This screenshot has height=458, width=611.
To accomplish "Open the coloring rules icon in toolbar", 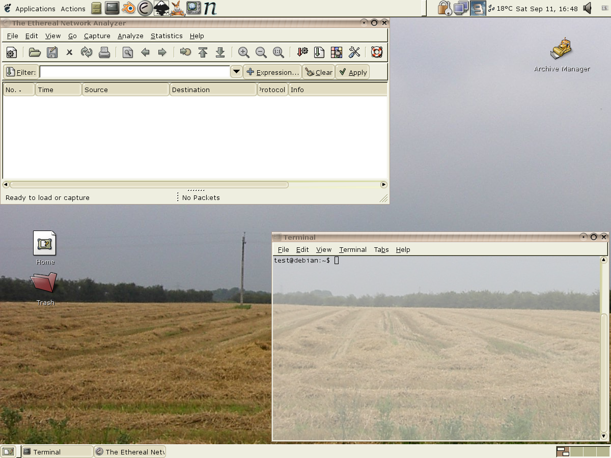I will point(337,52).
